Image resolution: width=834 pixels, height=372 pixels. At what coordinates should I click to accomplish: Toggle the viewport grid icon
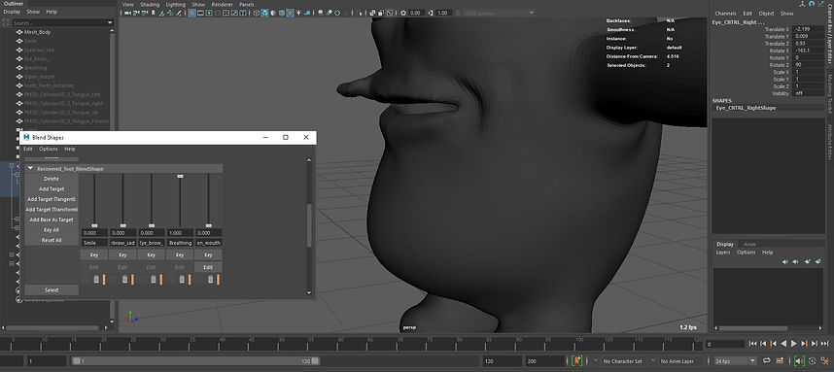tap(191, 13)
